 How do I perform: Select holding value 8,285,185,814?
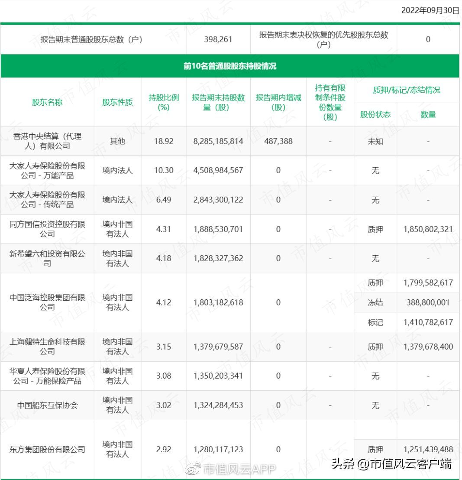(x=218, y=141)
